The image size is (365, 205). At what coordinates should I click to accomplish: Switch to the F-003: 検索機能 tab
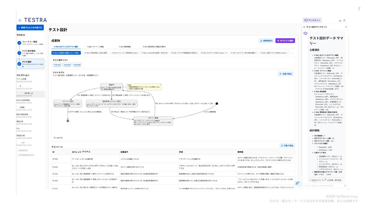125,47
